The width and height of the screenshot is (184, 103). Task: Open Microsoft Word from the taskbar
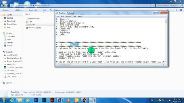(60, 100)
